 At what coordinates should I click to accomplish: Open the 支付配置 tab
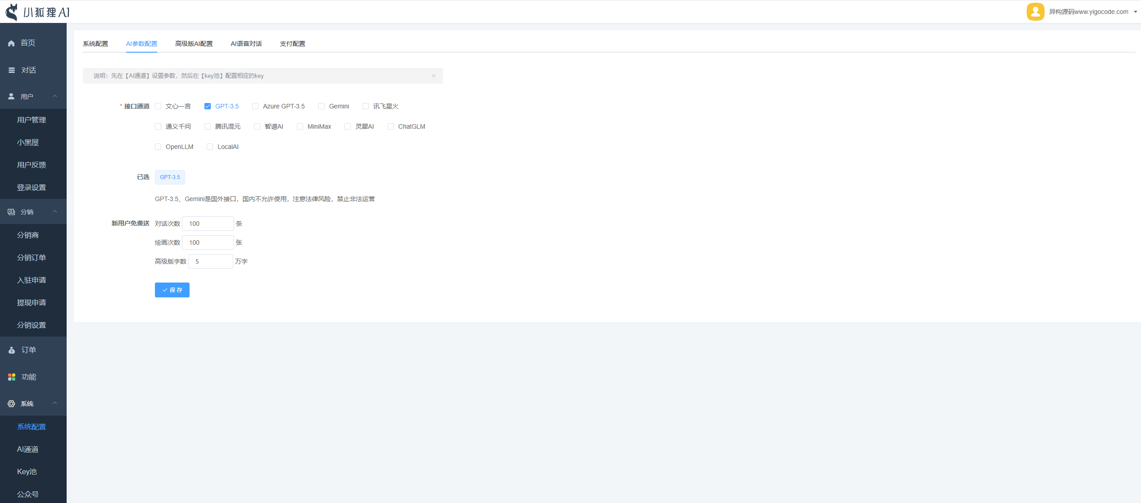point(292,44)
